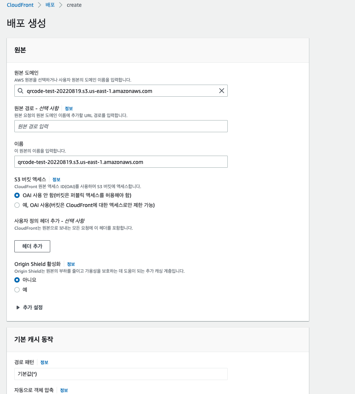Click the 원본 경로 입력 field
Image resolution: width=355 pixels, height=394 pixels.
[121, 126]
